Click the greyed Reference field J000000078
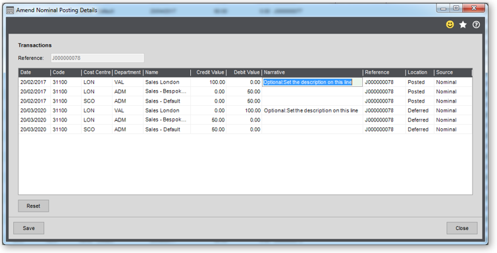Viewport: 497px width, 253px height. click(x=97, y=58)
